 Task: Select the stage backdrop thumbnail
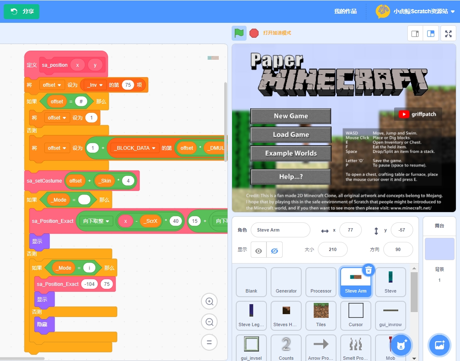(439, 249)
